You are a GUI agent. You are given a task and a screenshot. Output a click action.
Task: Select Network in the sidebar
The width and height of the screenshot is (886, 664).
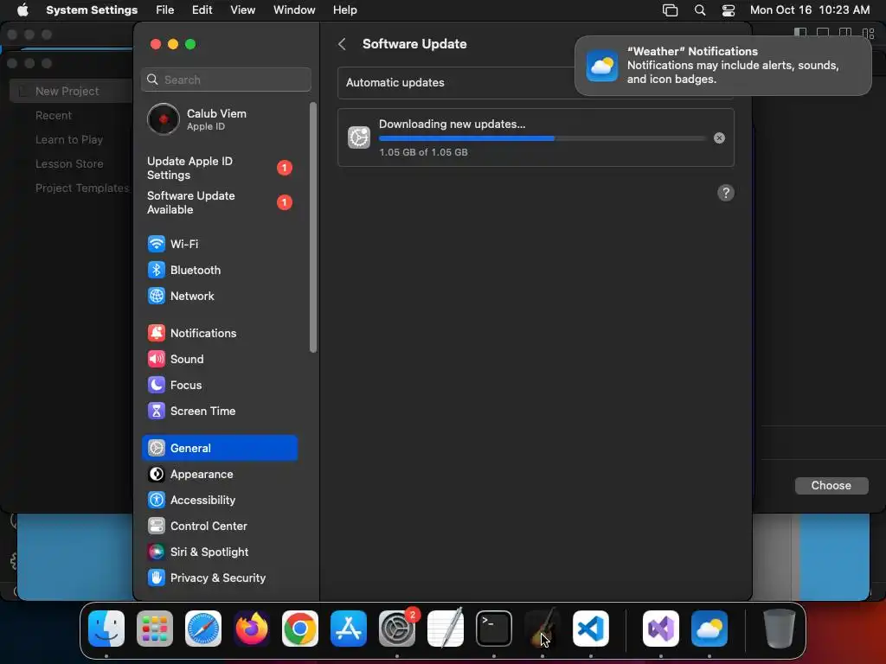click(x=219, y=296)
